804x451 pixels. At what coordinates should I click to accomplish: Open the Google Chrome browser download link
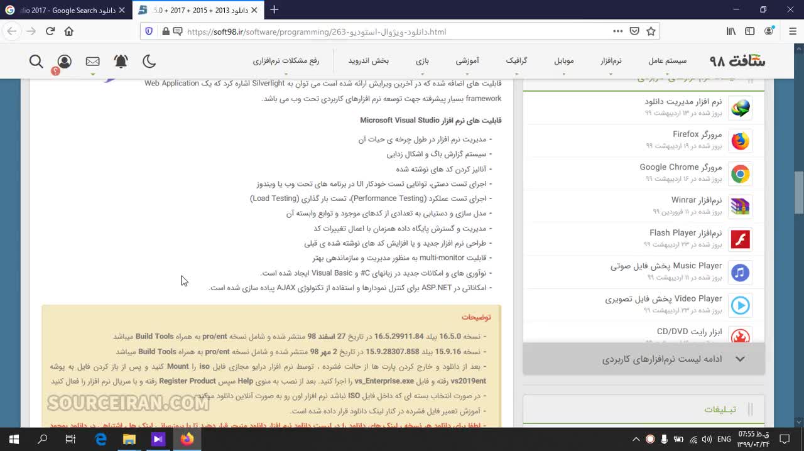pos(680,167)
